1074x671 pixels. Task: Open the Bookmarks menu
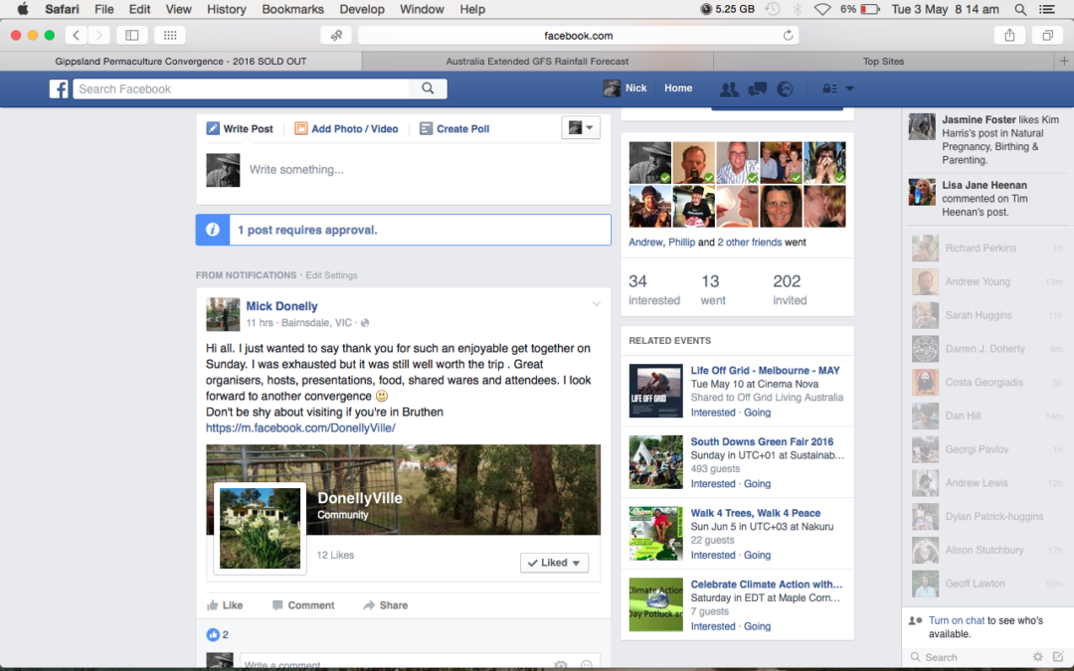click(x=292, y=10)
